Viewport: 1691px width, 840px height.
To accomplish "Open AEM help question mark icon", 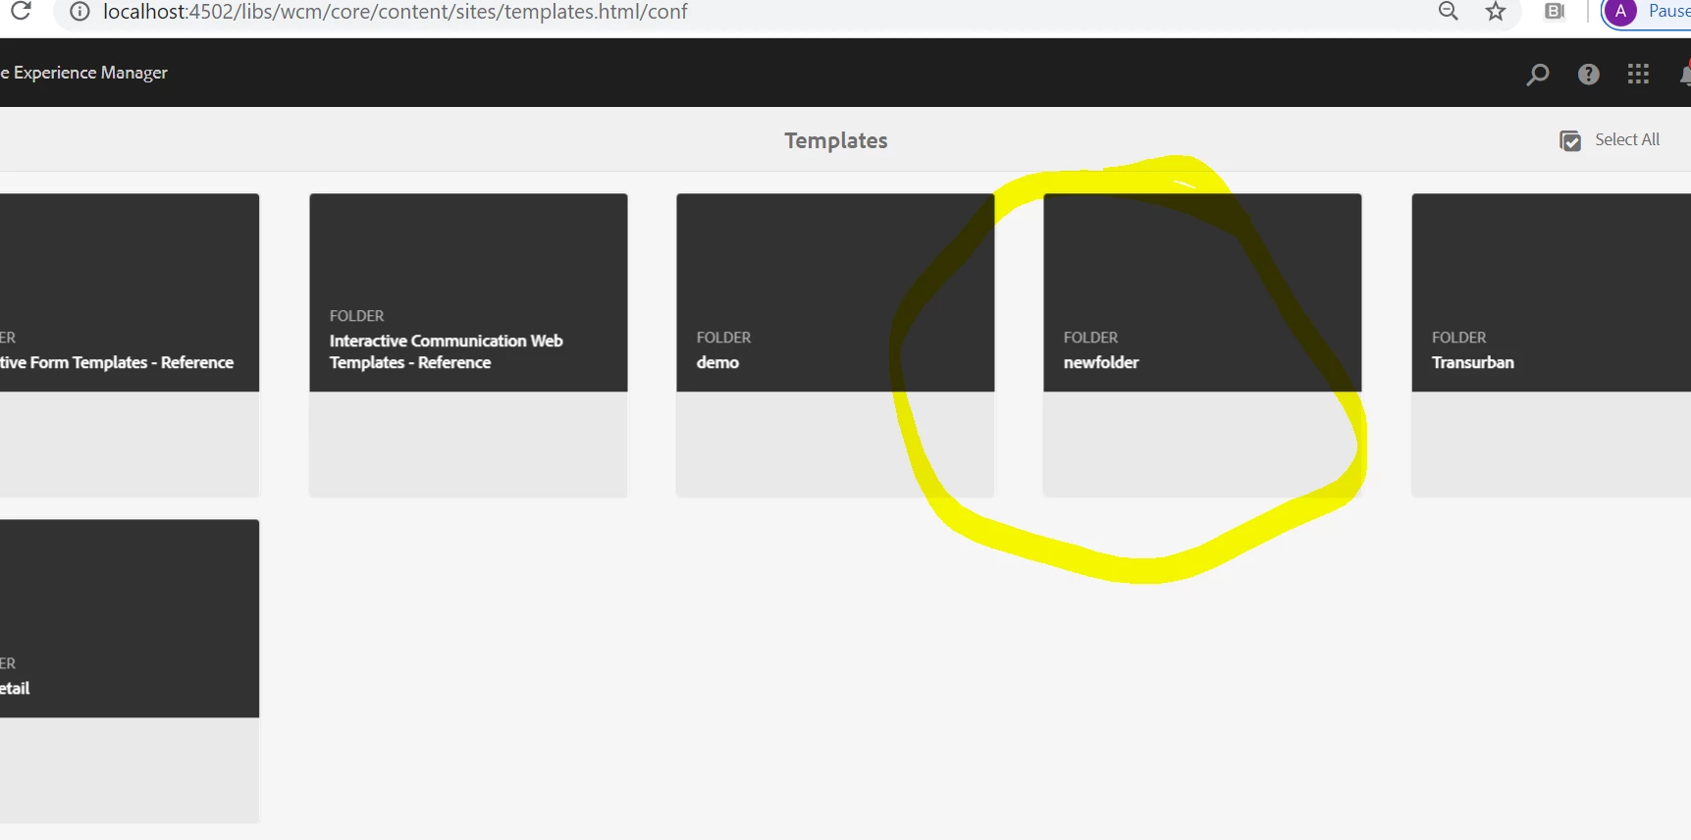I will coord(1589,74).
